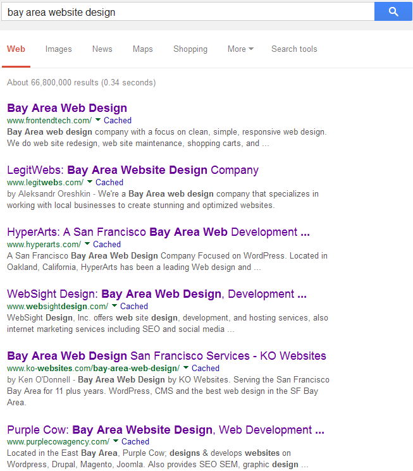Open the HyperArts San Francisco Bay Area result
The height and width of the screenshot is (471, 413).
158,232
